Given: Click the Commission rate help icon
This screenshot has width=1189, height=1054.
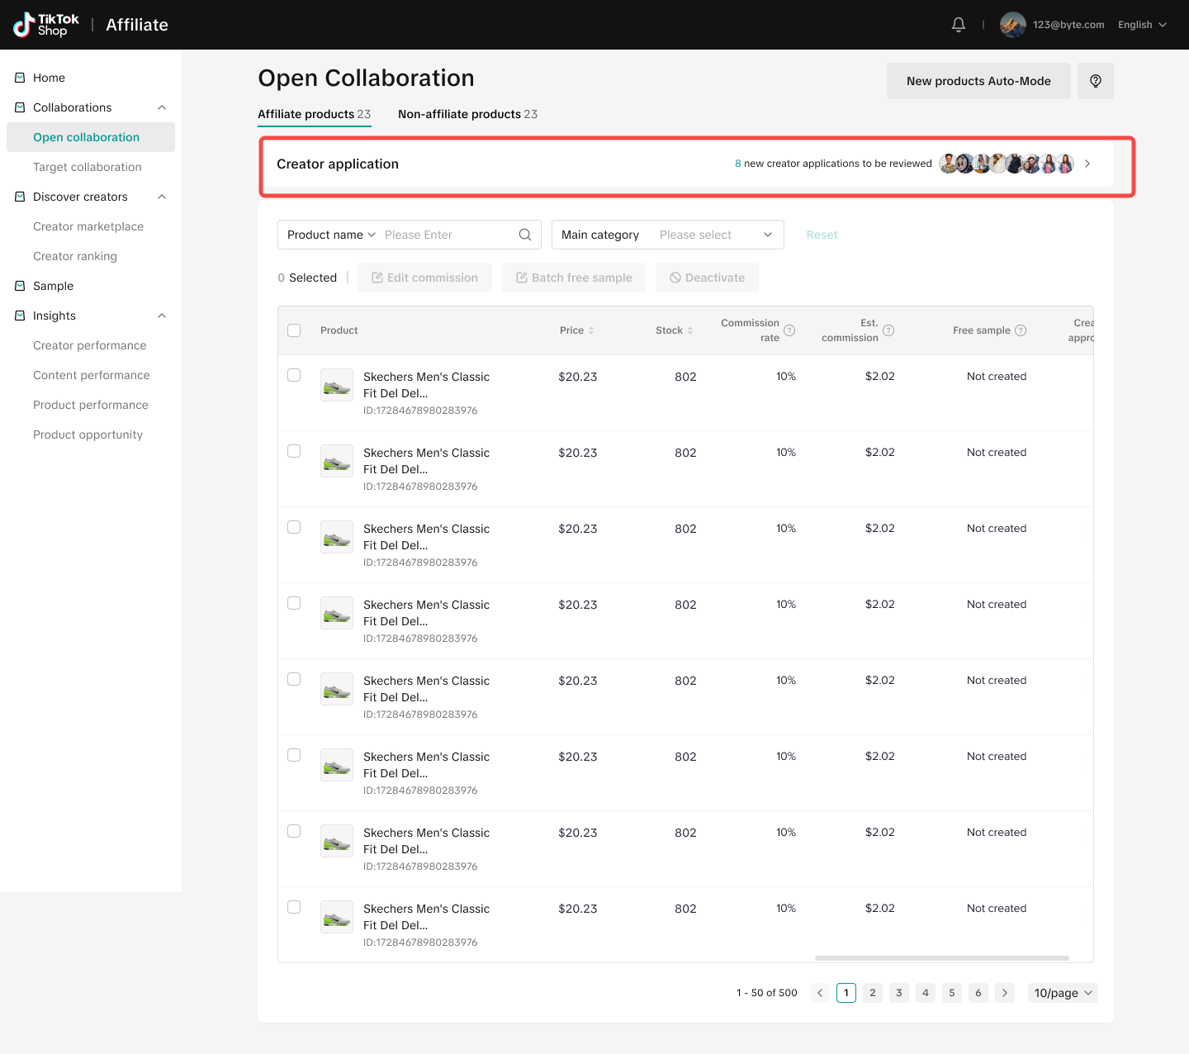Looking at the screenshot, I should (789, 330).
